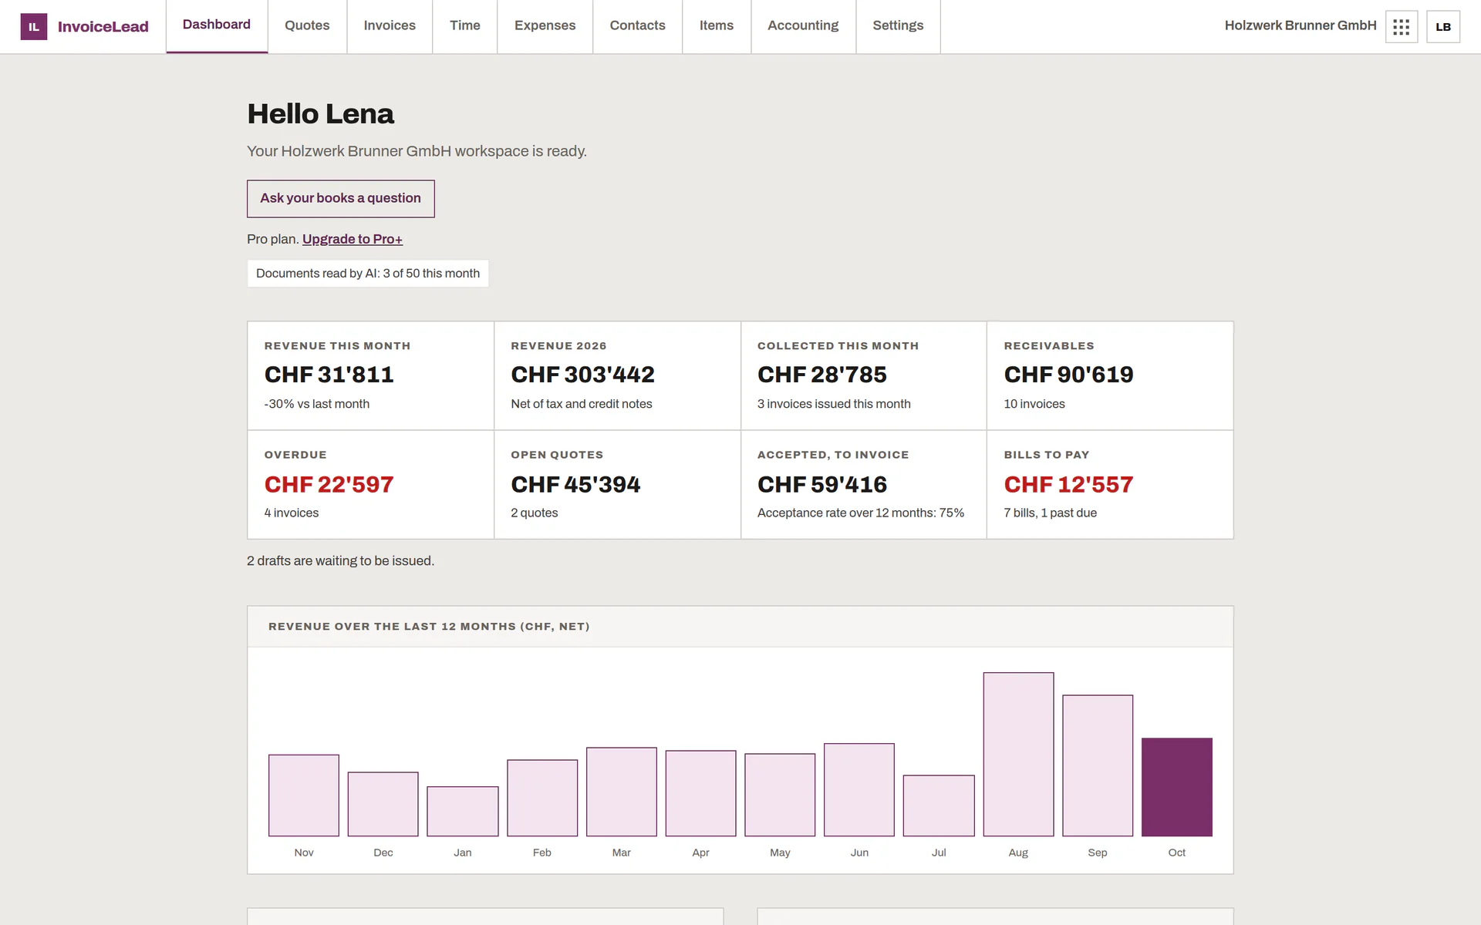Click the Hello Lena heading

tap(320, 114)
